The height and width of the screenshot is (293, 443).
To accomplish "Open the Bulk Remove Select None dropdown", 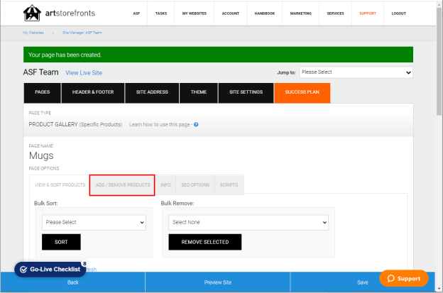I will [248, 223].
